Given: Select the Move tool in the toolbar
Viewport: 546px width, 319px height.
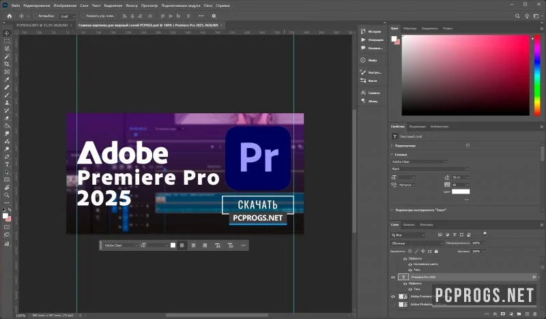Looking at the screenshot, I should pos(7,33).
